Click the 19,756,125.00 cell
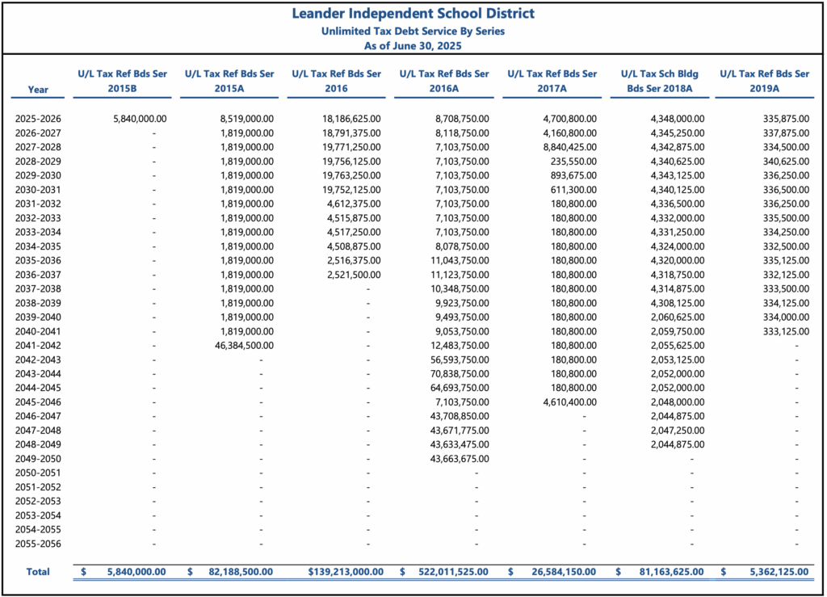This screenshot has height=597, width=827. tap(352, 162)
